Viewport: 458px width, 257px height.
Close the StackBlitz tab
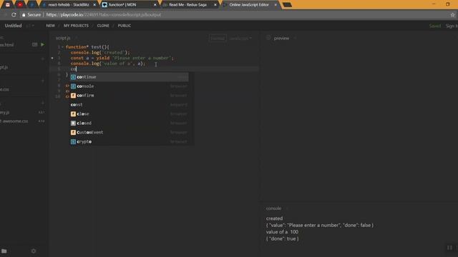[94, 5]
